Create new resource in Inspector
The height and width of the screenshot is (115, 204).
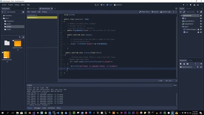point(181,64)
